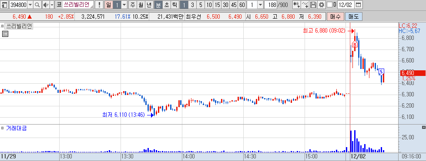
Task: Click the 매도 sell button
Action: coord(353,16)
